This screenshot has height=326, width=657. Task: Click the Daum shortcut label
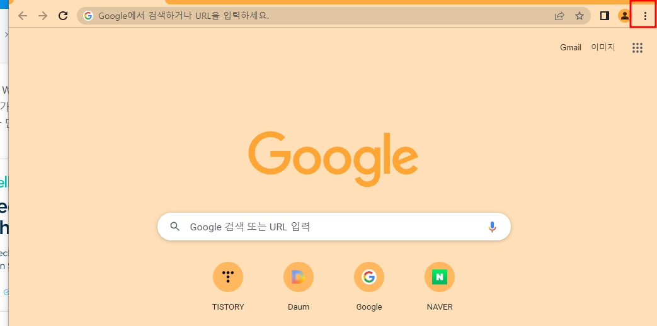coord(299,306)
